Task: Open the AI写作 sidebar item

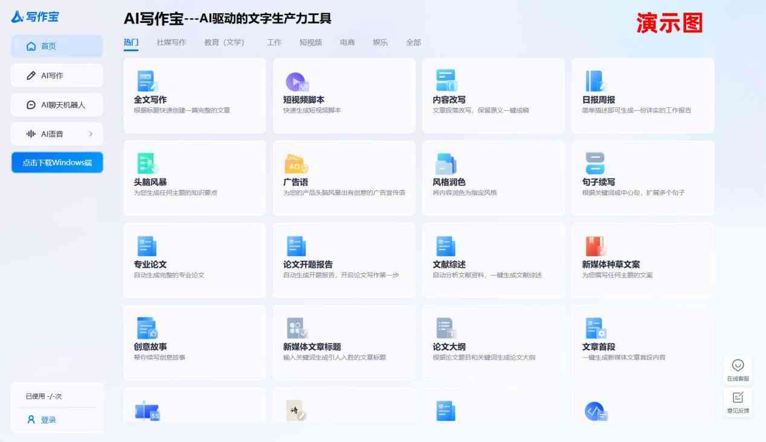Action: [57, 75]
